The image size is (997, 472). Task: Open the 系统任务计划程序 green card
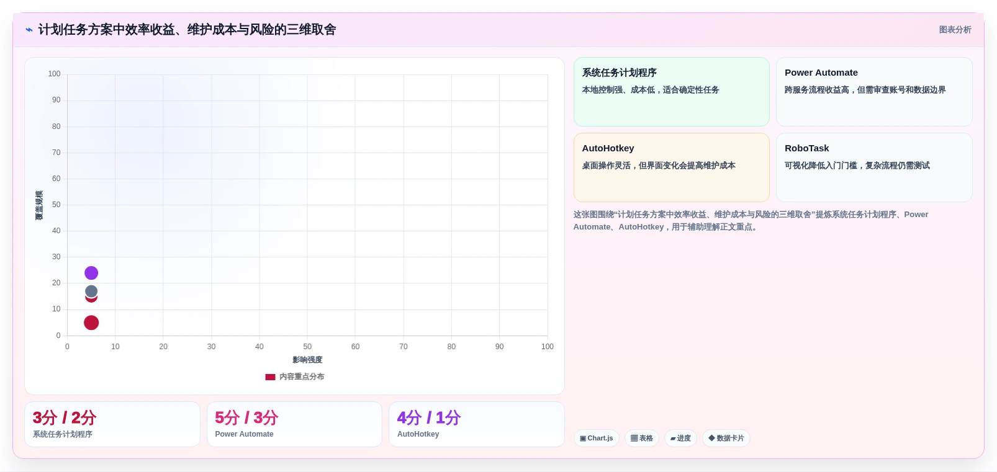click(672, 92)
